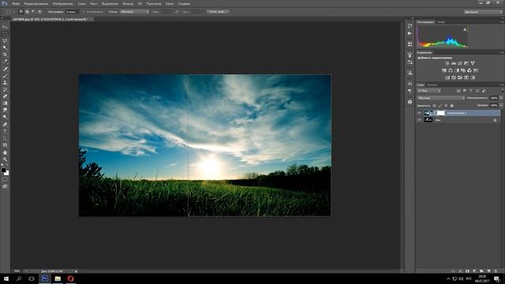The width and height of the screenshot is (505, 284).
Task: Hide the background layer
Action: 419,120
